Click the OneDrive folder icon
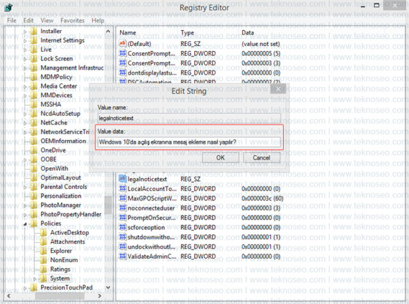409x304 pixels. [x=34, y=150]
